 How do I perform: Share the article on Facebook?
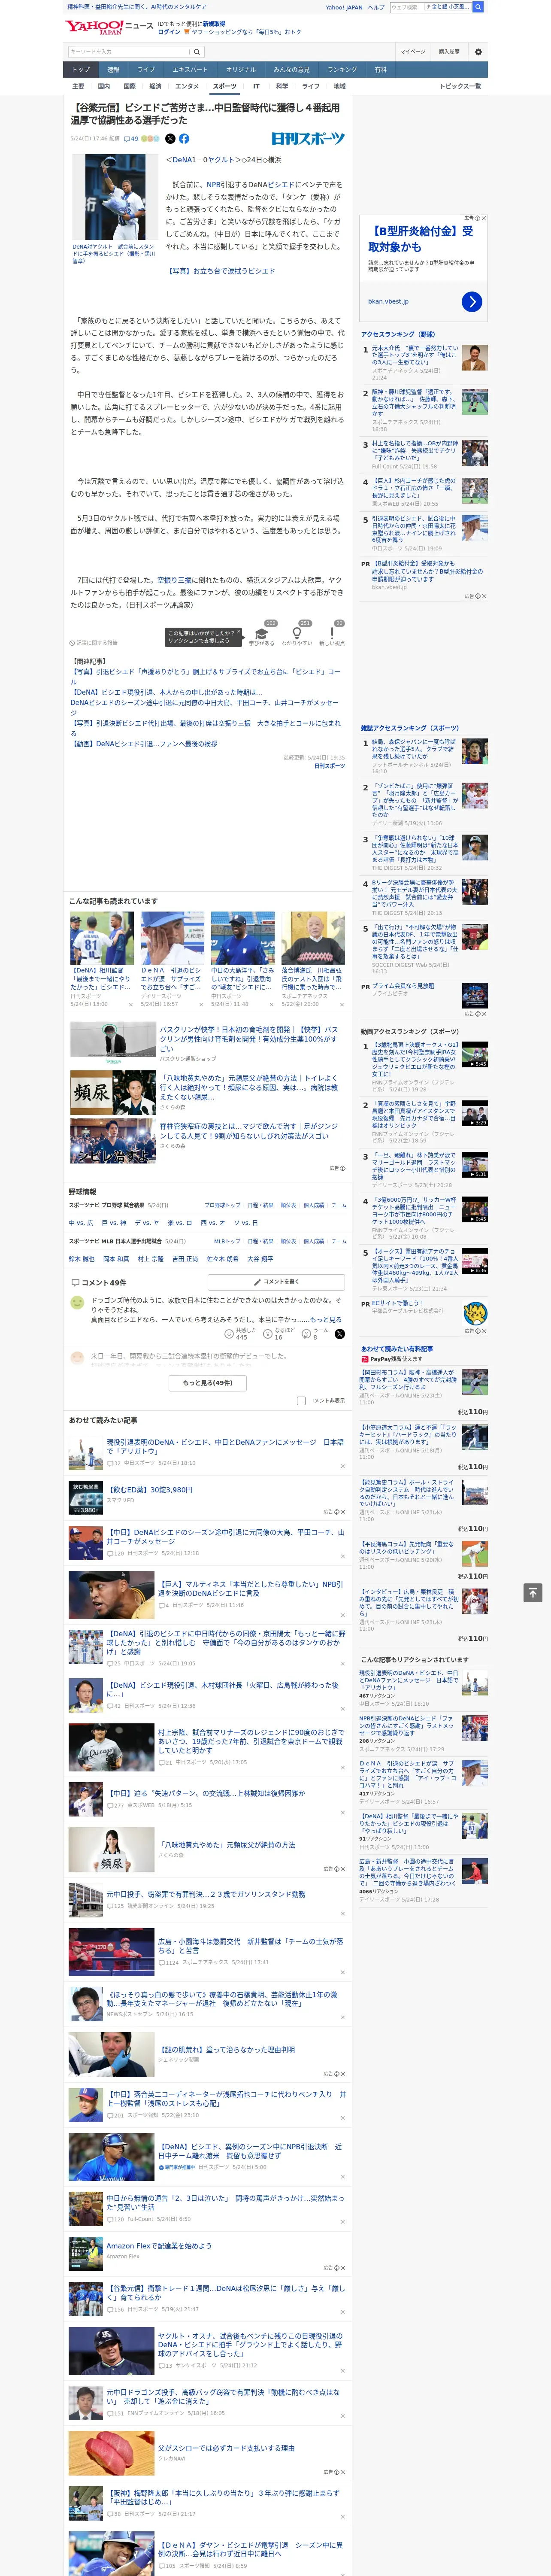(x=184, y=139)
